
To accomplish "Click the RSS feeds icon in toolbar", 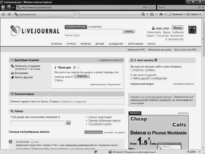I will pos(152,14).
